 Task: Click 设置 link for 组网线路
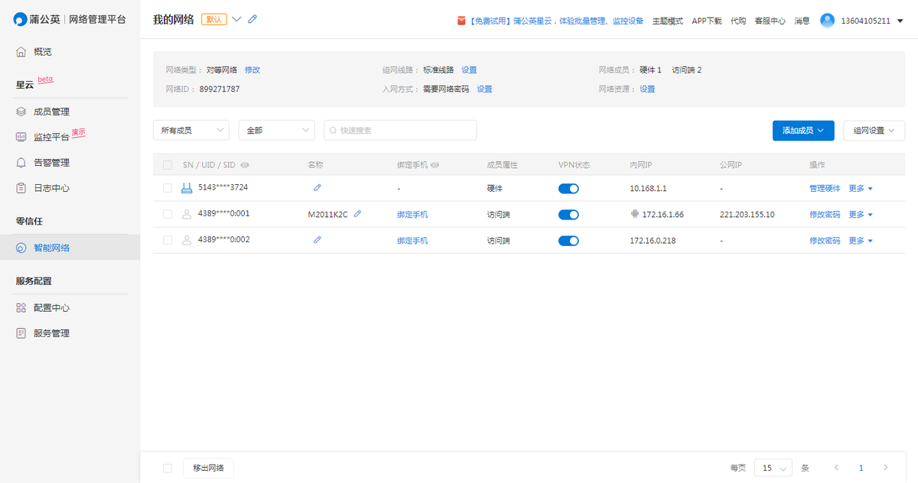tap(469, 70)
